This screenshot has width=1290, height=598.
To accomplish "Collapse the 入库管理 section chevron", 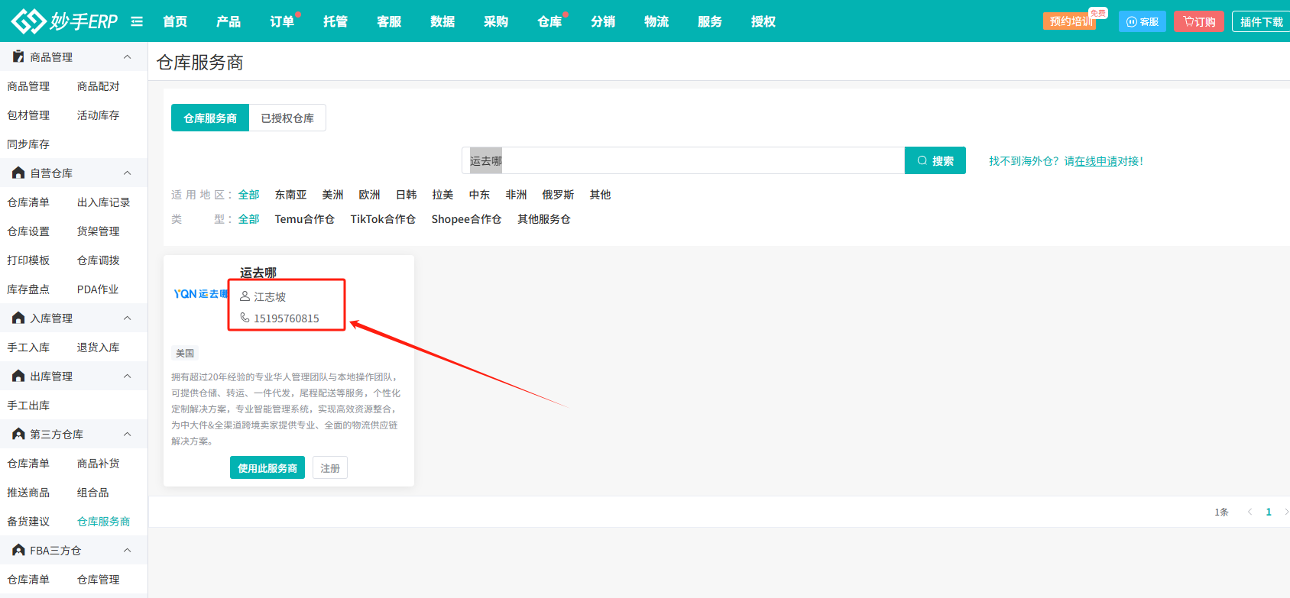I will [x=128, y=318].
